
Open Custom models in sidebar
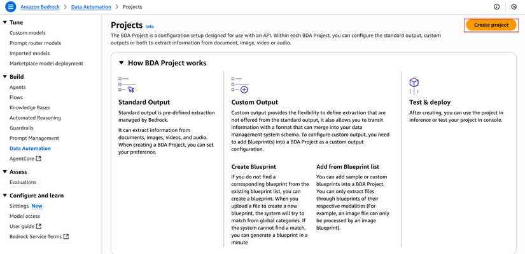[27, 33]
